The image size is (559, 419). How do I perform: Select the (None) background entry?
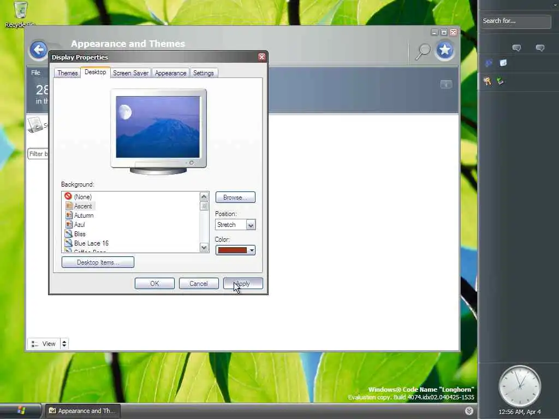(78, 196)
